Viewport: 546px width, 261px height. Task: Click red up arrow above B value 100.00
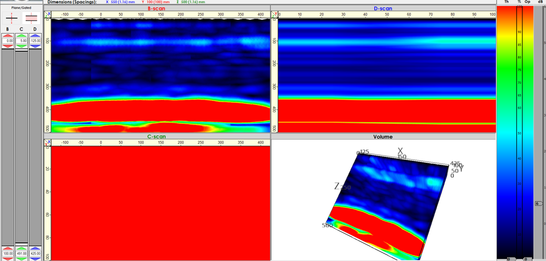7,249
